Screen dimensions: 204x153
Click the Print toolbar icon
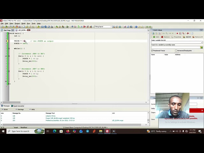click(x=52, y=27)
